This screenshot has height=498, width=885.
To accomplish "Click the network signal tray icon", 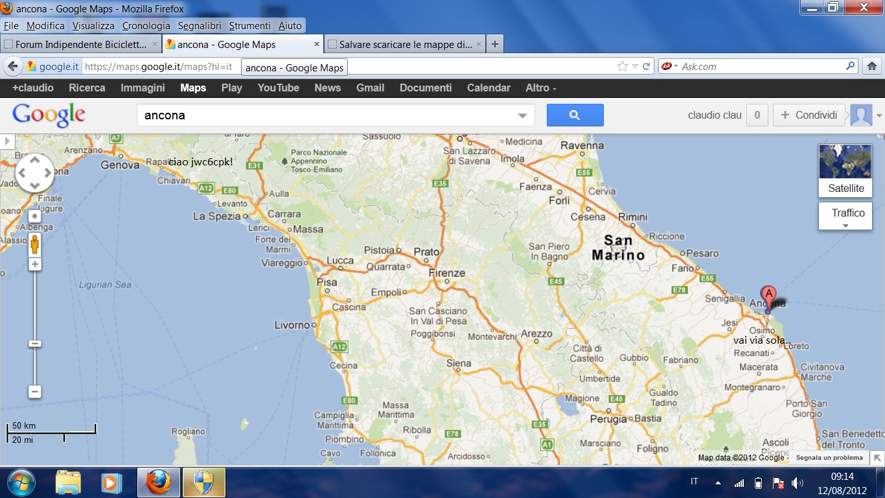I will tap(739, 483).
